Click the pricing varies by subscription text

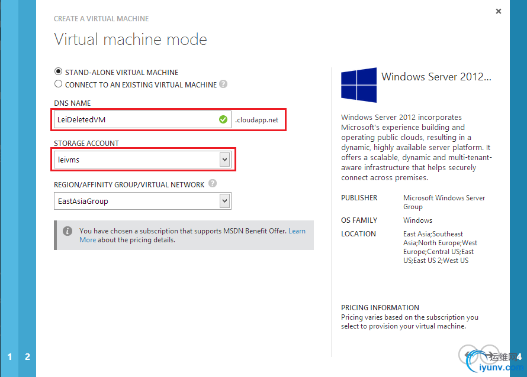coord(410,321)
